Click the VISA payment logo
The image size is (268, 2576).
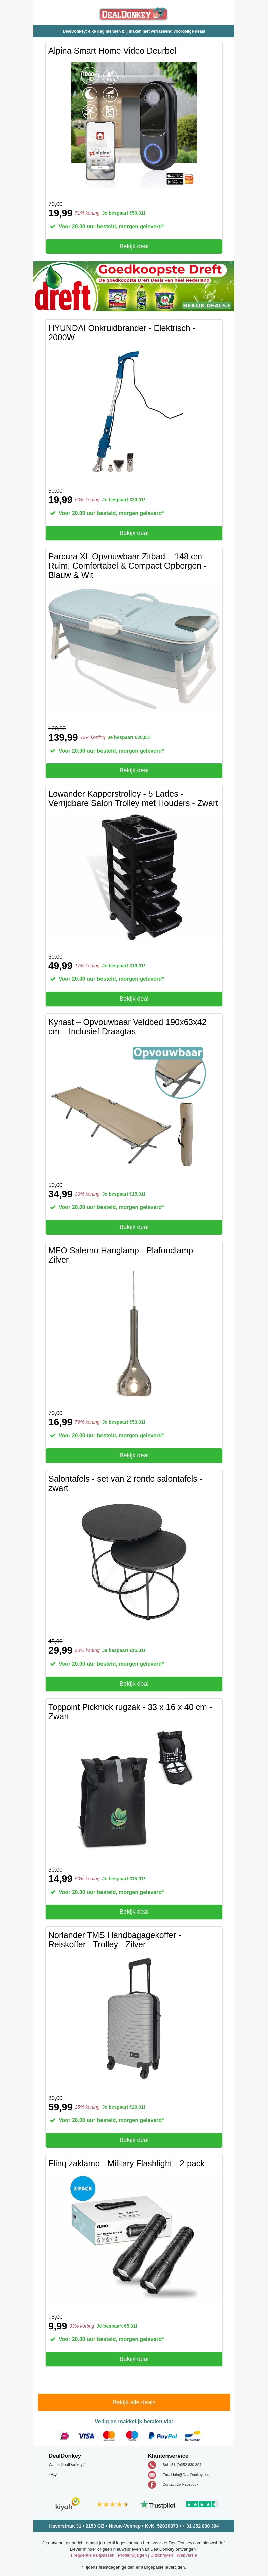point(86,2435)
